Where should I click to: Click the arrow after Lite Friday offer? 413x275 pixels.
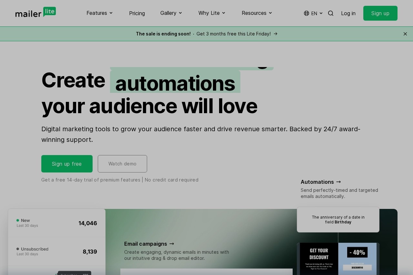pyautogui.click(x=276, y=34)
